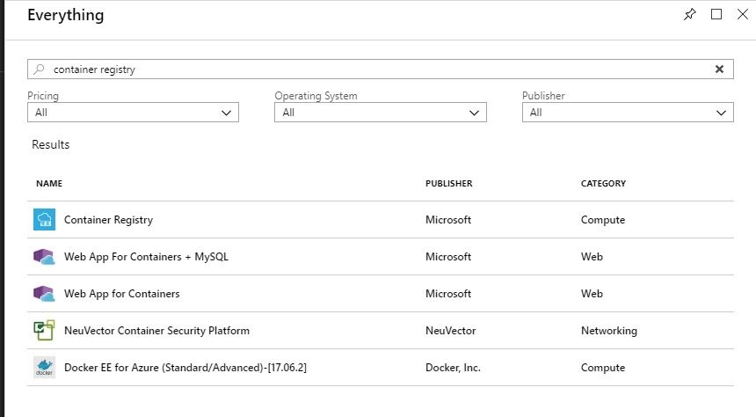Image resolution: width=756 pixels, height=417 pixels.
Task: Click the search magnifier icon
Action: (39, 69)
